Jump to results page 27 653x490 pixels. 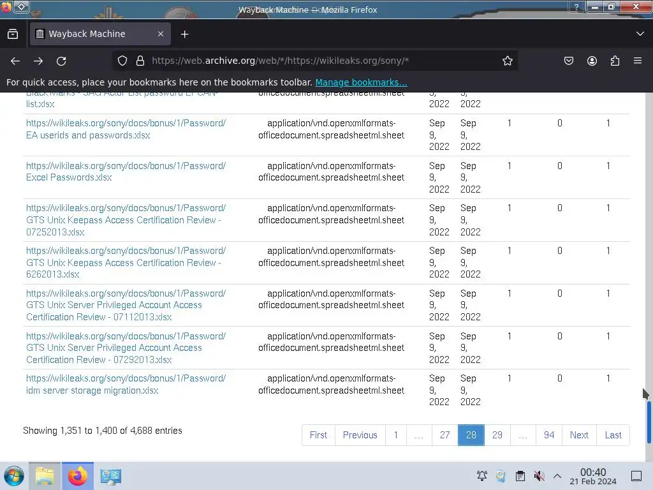tap(444, 435)
